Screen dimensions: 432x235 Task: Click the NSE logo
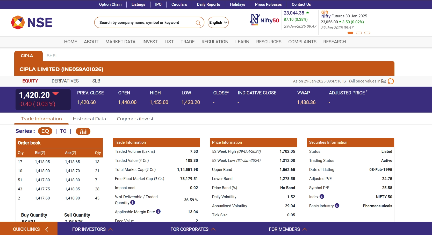point(32,22)
